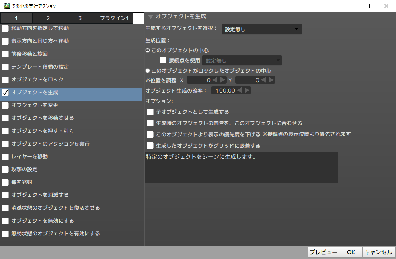This screenshot has height=259, width=396.
Task: Click the X position value field
Action: pyautogui.click(x=199, y=80)
